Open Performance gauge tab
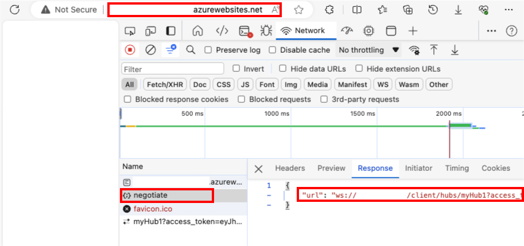The height and width of the screenshot is (246, 524). coord(347,31)
